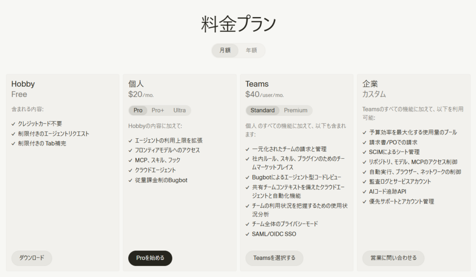Click the 料金プラン page heading
476x277 pixels.
coord(238,24)
